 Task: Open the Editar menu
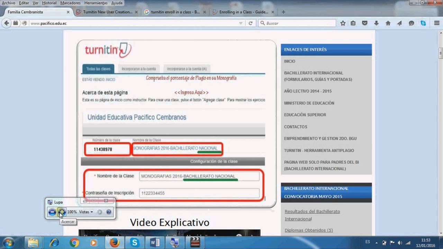(24, 3)
